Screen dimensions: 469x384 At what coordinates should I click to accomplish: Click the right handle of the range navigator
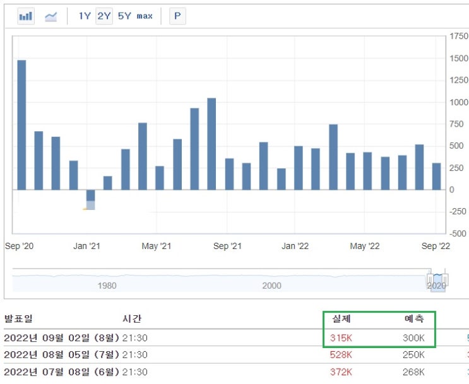point(445,280)
